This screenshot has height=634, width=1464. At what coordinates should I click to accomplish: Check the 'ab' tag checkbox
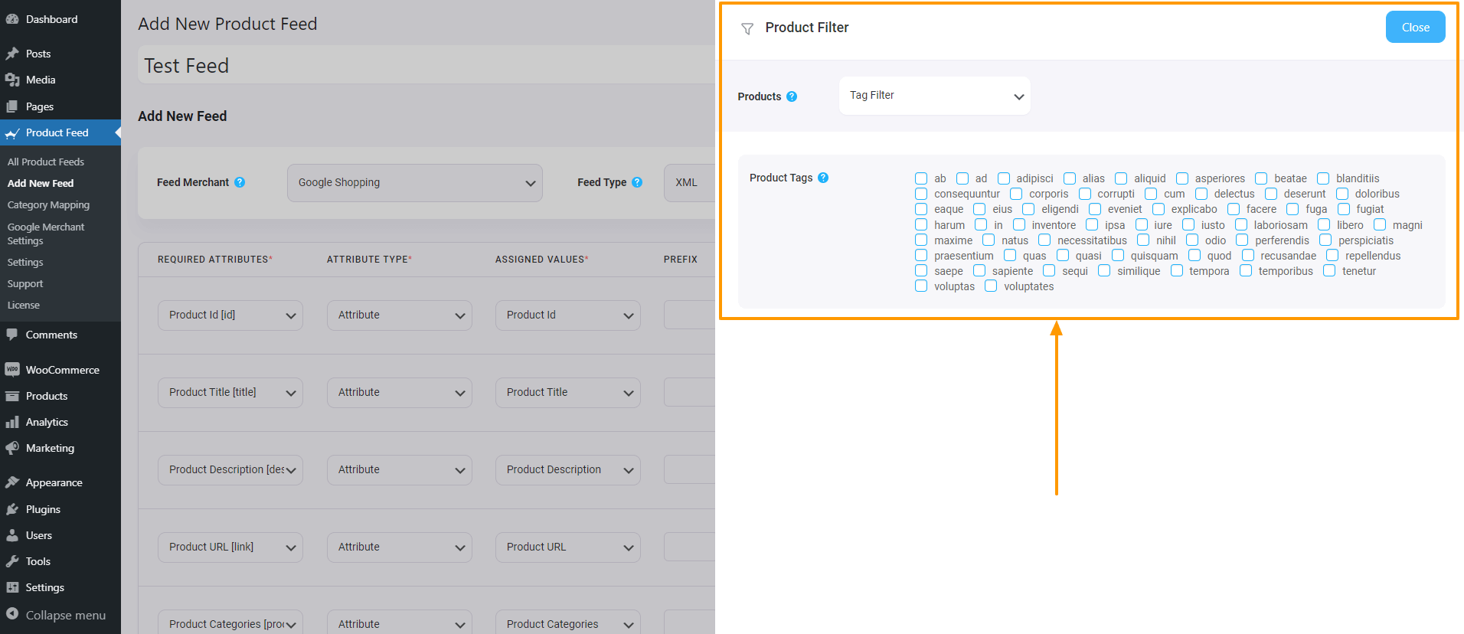pos(921,178)
